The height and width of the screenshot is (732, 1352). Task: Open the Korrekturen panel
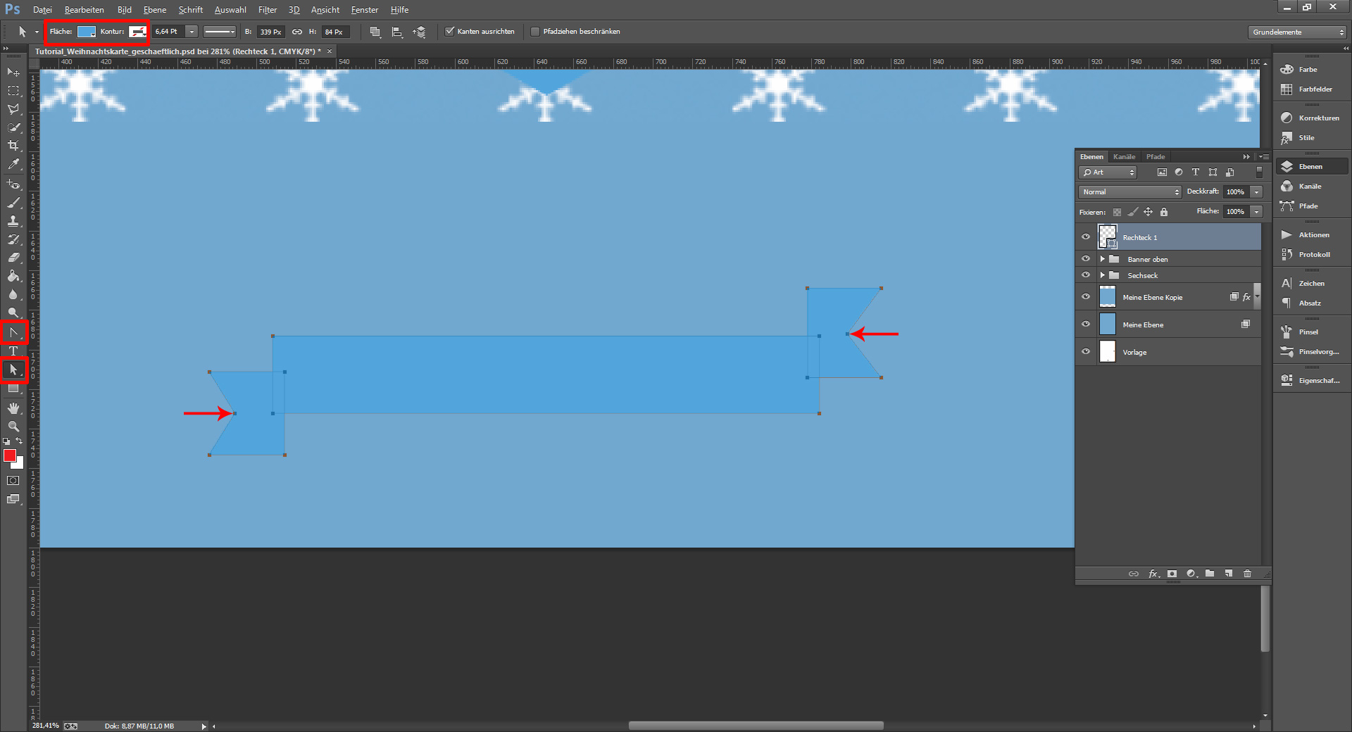pos(1310,118)
